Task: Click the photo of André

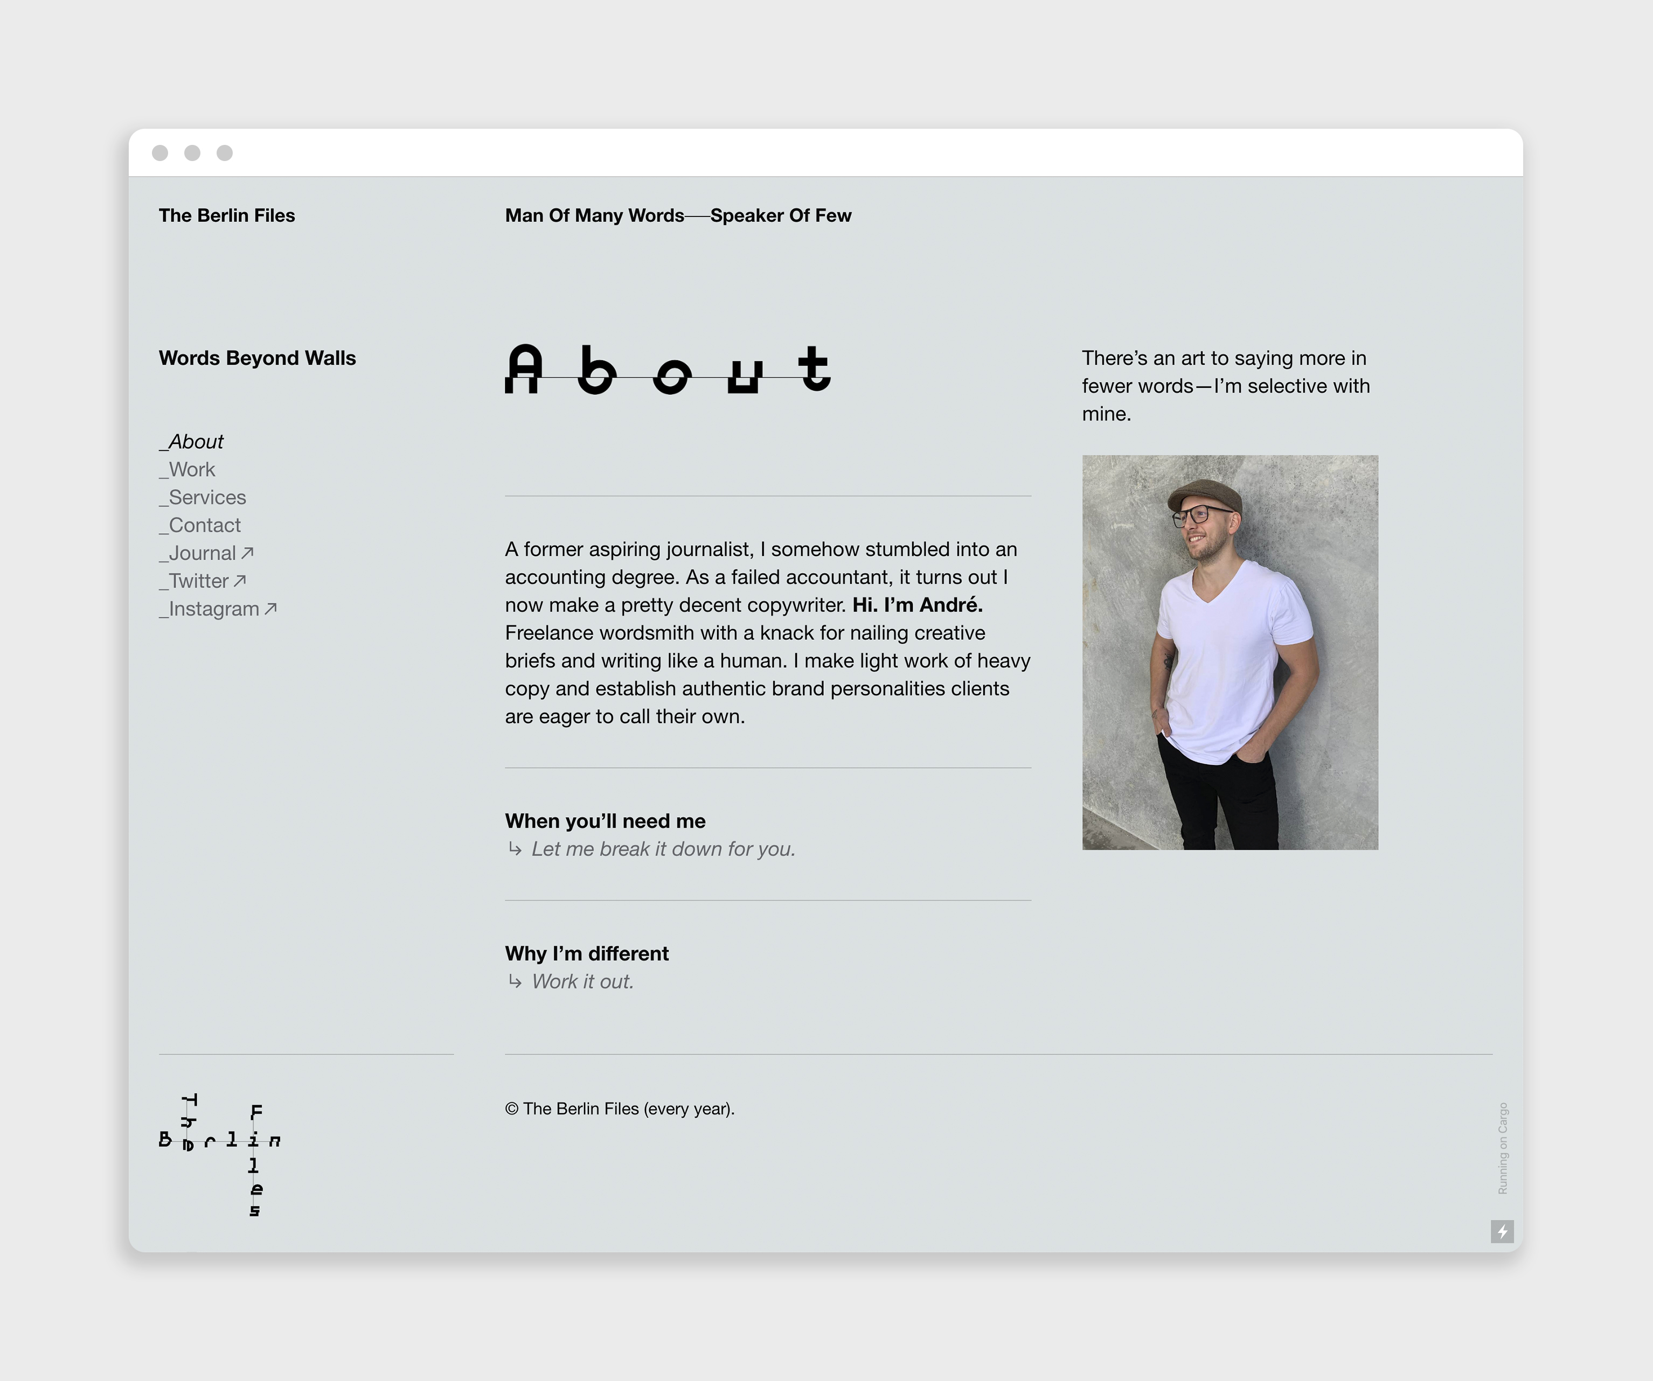Action: [x=1230, y=652]
